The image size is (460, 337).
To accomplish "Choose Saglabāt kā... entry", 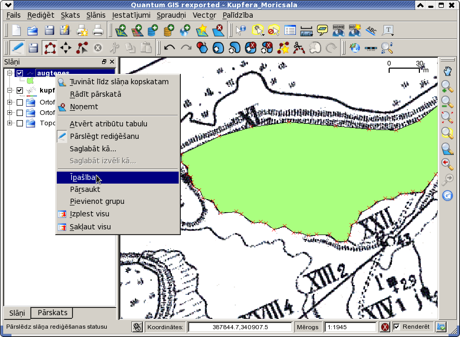I will coord(118,149).
